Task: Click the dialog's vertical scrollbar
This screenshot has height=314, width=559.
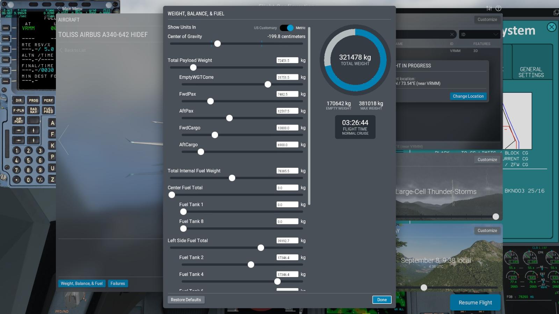Action: [x=309, y=116]
